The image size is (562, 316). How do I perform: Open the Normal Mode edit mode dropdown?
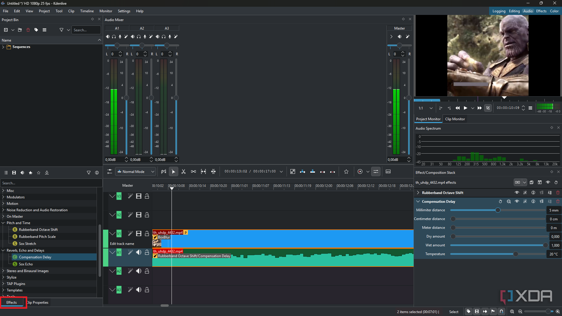[135, 172]
